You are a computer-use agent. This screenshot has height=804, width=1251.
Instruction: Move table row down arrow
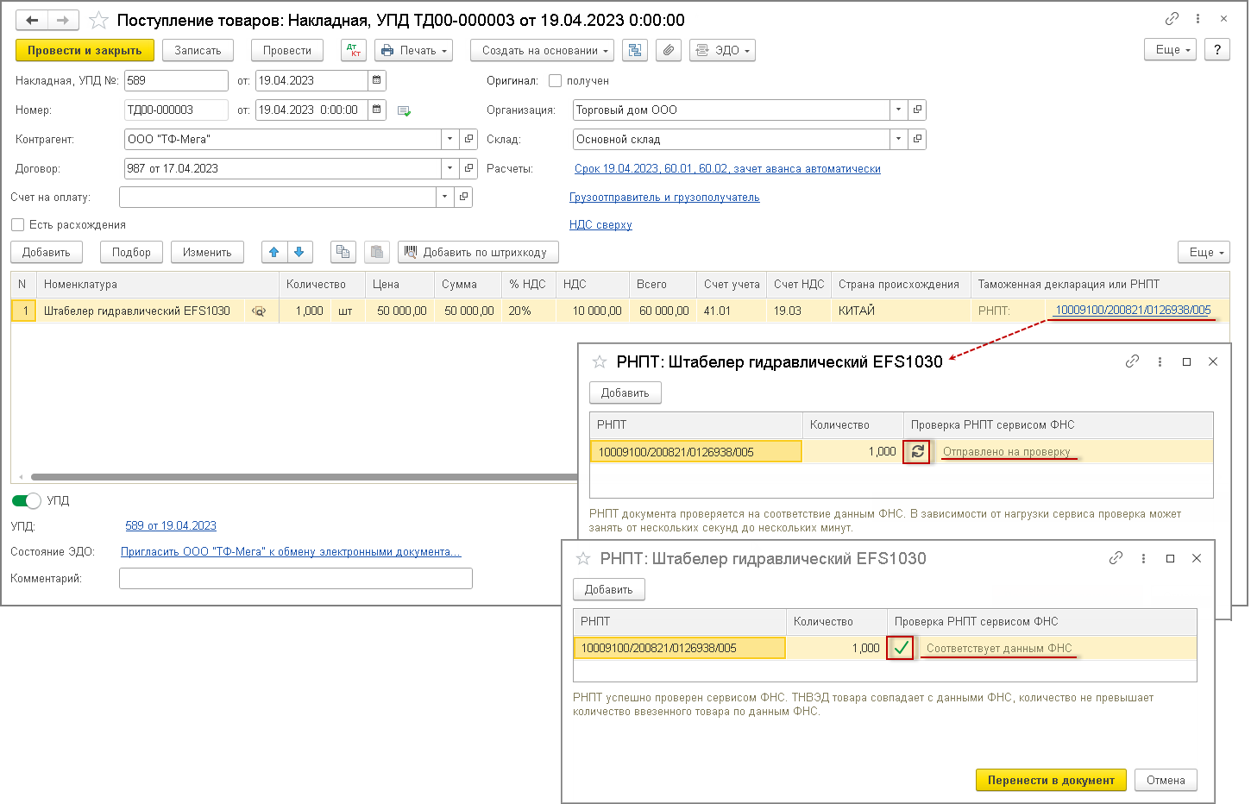pos(299,252)
